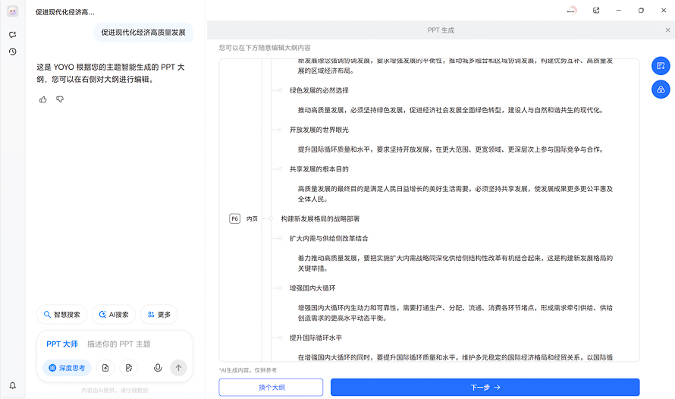This screenshot has height=399, width=675.
Task: Collapse 增强国内大循环 node circle
Action: 280,288
